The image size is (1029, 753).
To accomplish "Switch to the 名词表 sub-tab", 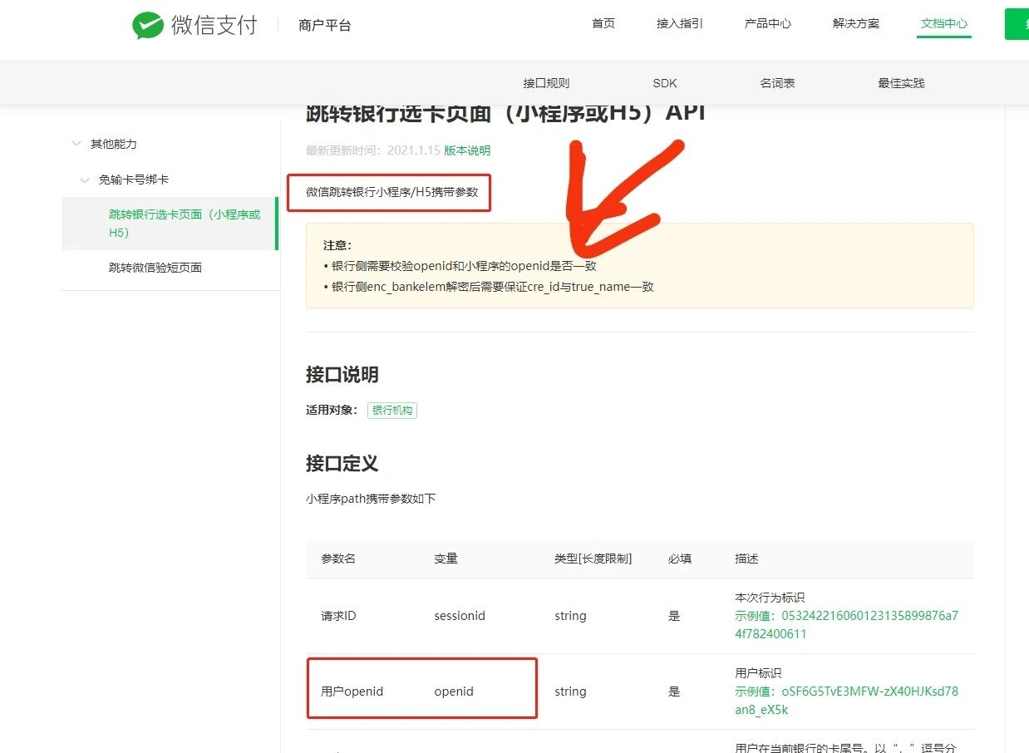I will tap(777, 83).
